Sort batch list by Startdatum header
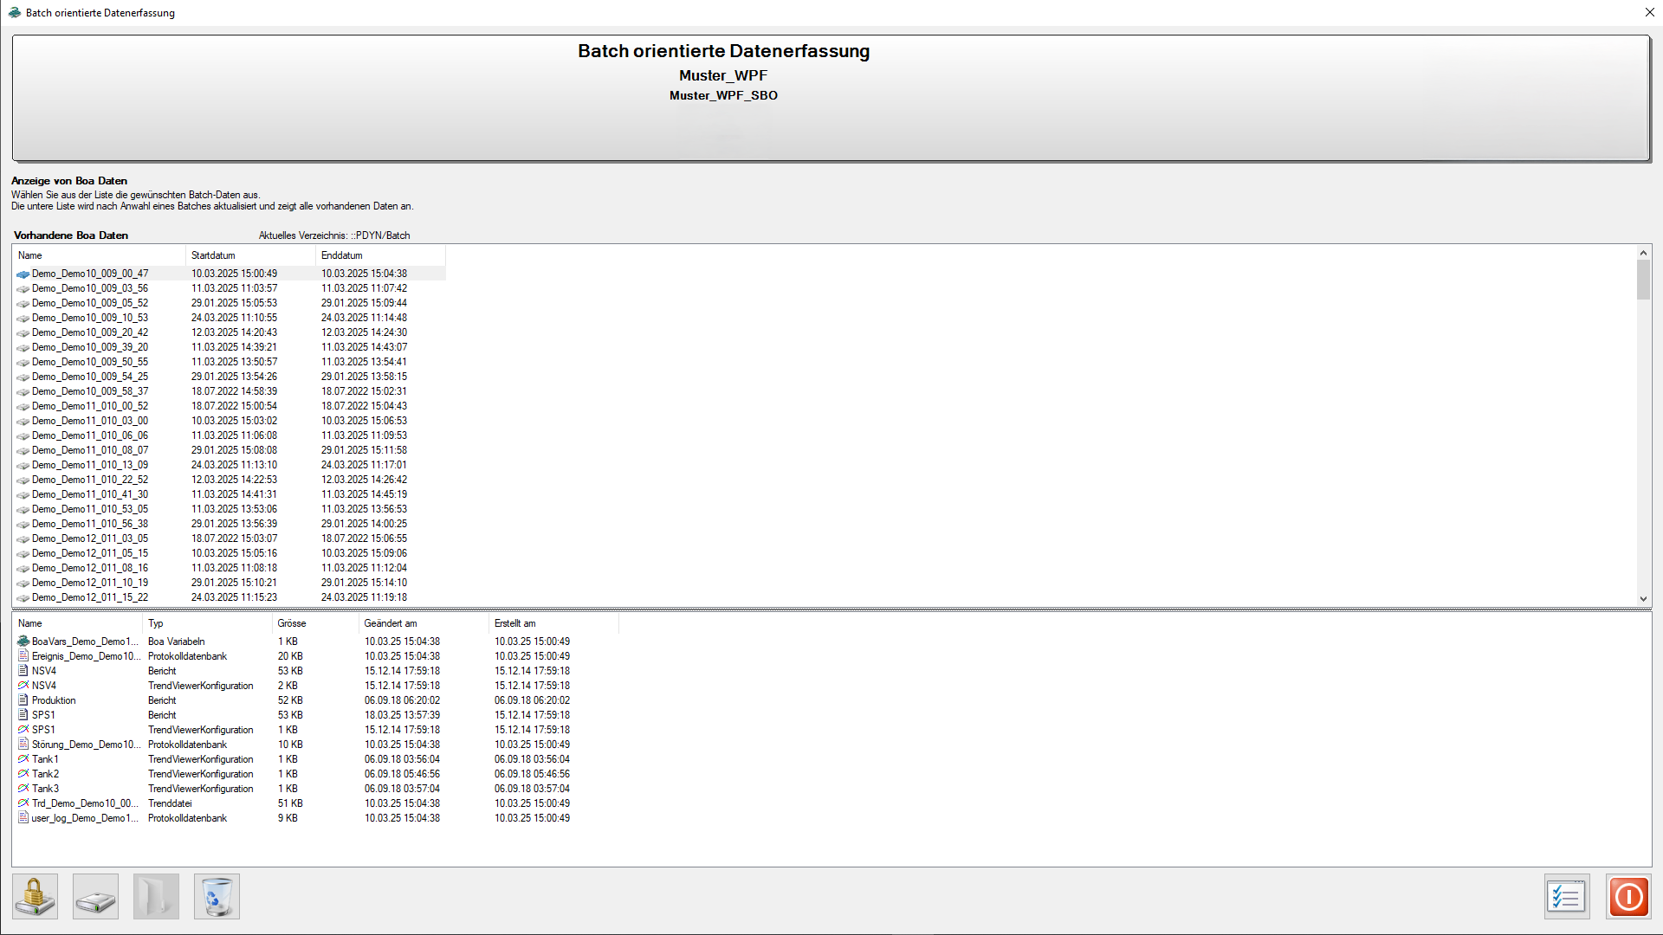The width and height of the screenshot is (1663, 935). [250, 255]
